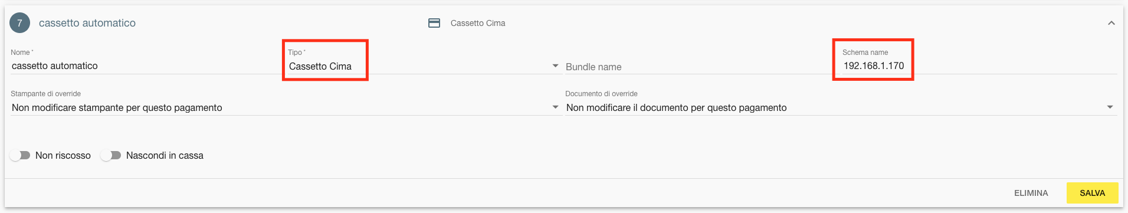Click the Non riscosso label text
1128x213 pixels.
(63, 156)
